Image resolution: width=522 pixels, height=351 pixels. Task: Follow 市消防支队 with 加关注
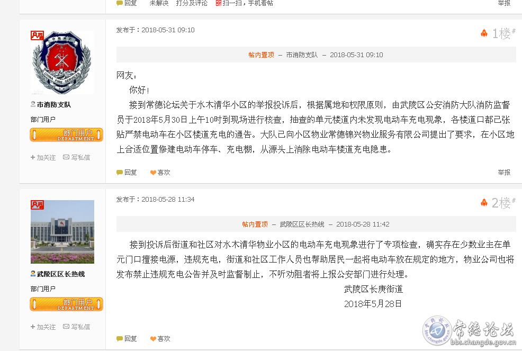43,157
